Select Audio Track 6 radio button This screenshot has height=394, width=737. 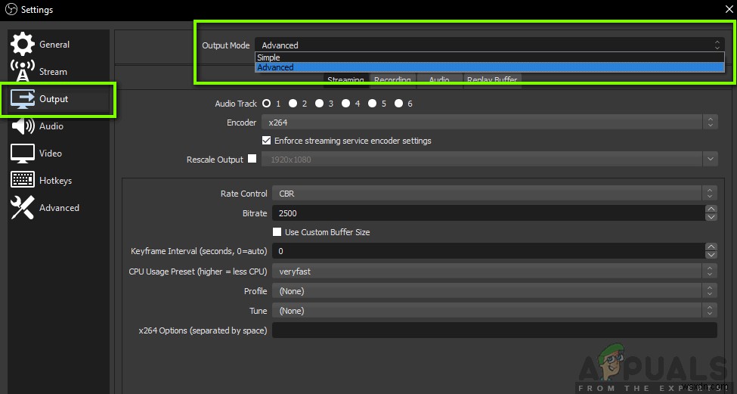click(x=398, y=103)
